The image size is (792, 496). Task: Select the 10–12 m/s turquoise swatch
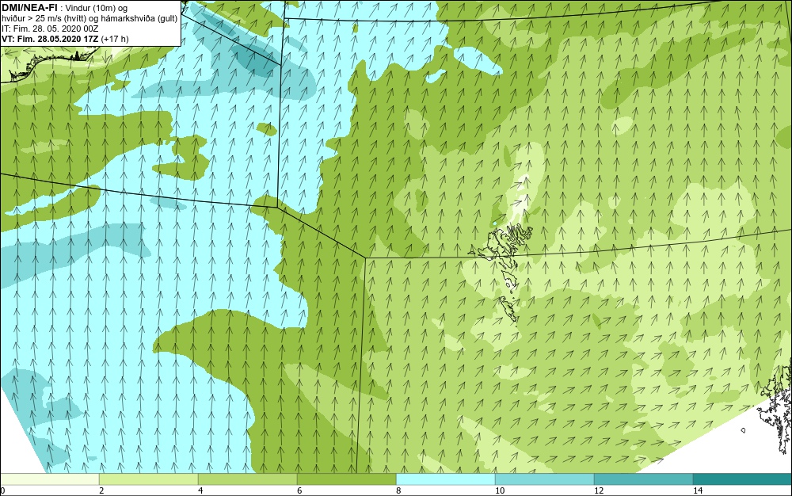[x=545, y=479]
